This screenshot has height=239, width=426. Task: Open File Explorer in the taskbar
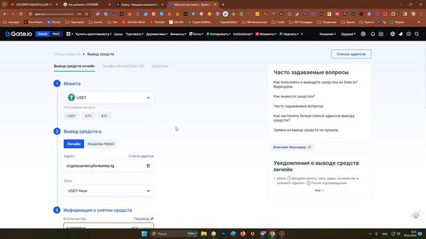[204, 234]
